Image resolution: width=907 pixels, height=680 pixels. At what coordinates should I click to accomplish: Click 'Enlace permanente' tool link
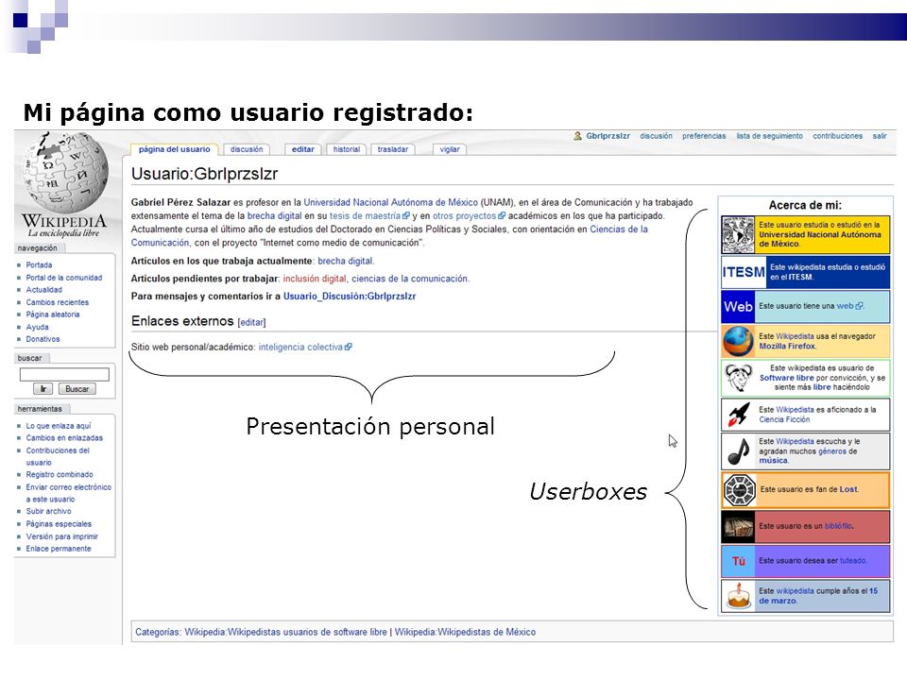click(59, 549)
